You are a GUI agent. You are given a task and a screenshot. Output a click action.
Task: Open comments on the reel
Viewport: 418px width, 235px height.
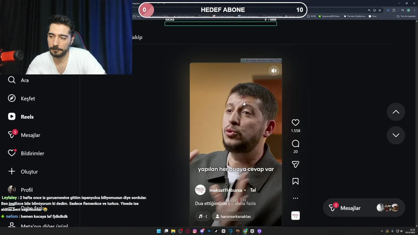pos(296,144)
